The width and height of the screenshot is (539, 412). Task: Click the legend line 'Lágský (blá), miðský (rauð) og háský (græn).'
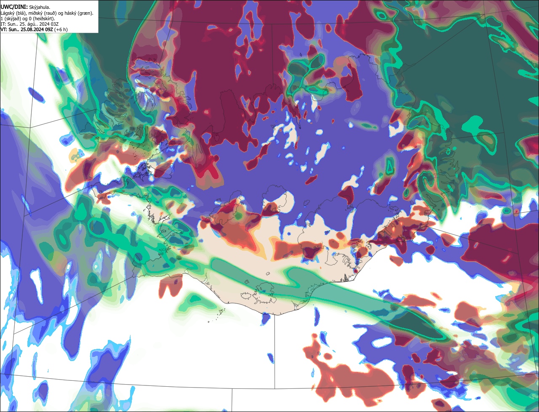(x=47, y=13)
